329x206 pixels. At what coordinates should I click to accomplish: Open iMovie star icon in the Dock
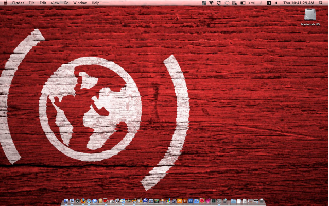[x=128, y=201]
